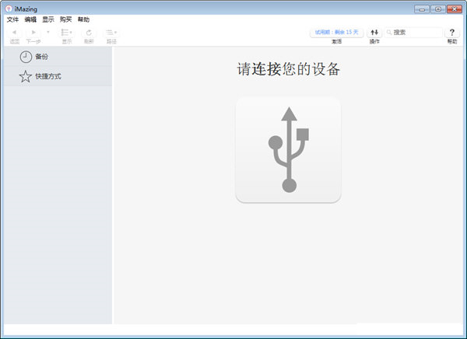
Task: Open the 文件 (File) menu
Action: [12, 19]
